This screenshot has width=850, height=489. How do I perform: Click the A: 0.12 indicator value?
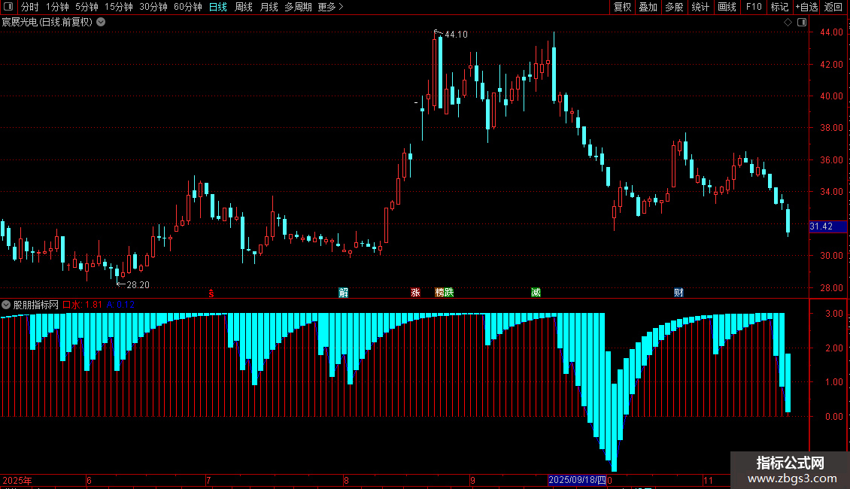point(120,305)
